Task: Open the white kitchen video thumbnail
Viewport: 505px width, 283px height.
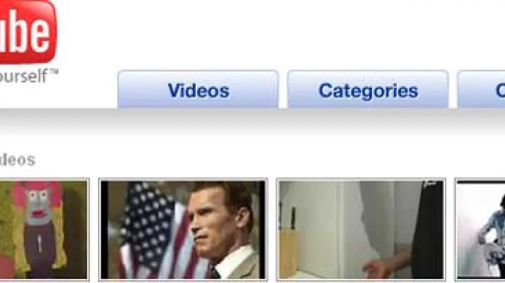Action: (x=361, y=230)
